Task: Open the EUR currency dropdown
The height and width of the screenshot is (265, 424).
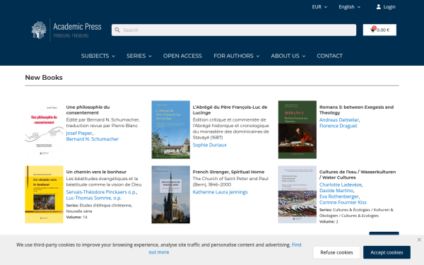Action: 319,7
